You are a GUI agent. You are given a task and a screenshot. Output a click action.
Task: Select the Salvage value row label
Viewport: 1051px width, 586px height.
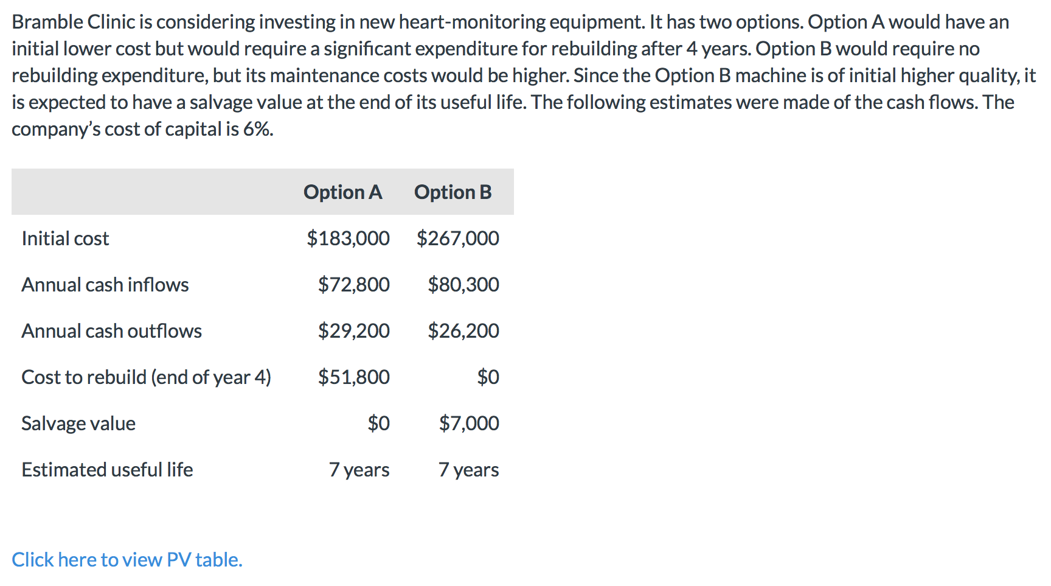click(78, 424)
